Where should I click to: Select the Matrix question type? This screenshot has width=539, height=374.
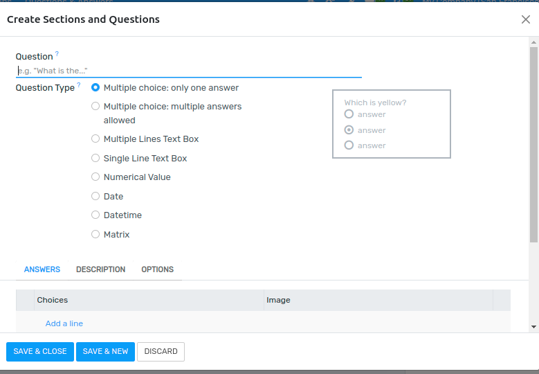[95, 234]
